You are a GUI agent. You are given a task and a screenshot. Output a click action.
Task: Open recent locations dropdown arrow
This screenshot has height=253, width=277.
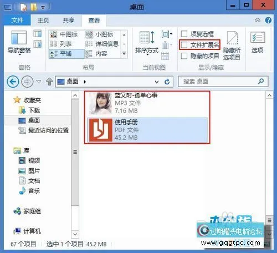[x=39, y=82]
